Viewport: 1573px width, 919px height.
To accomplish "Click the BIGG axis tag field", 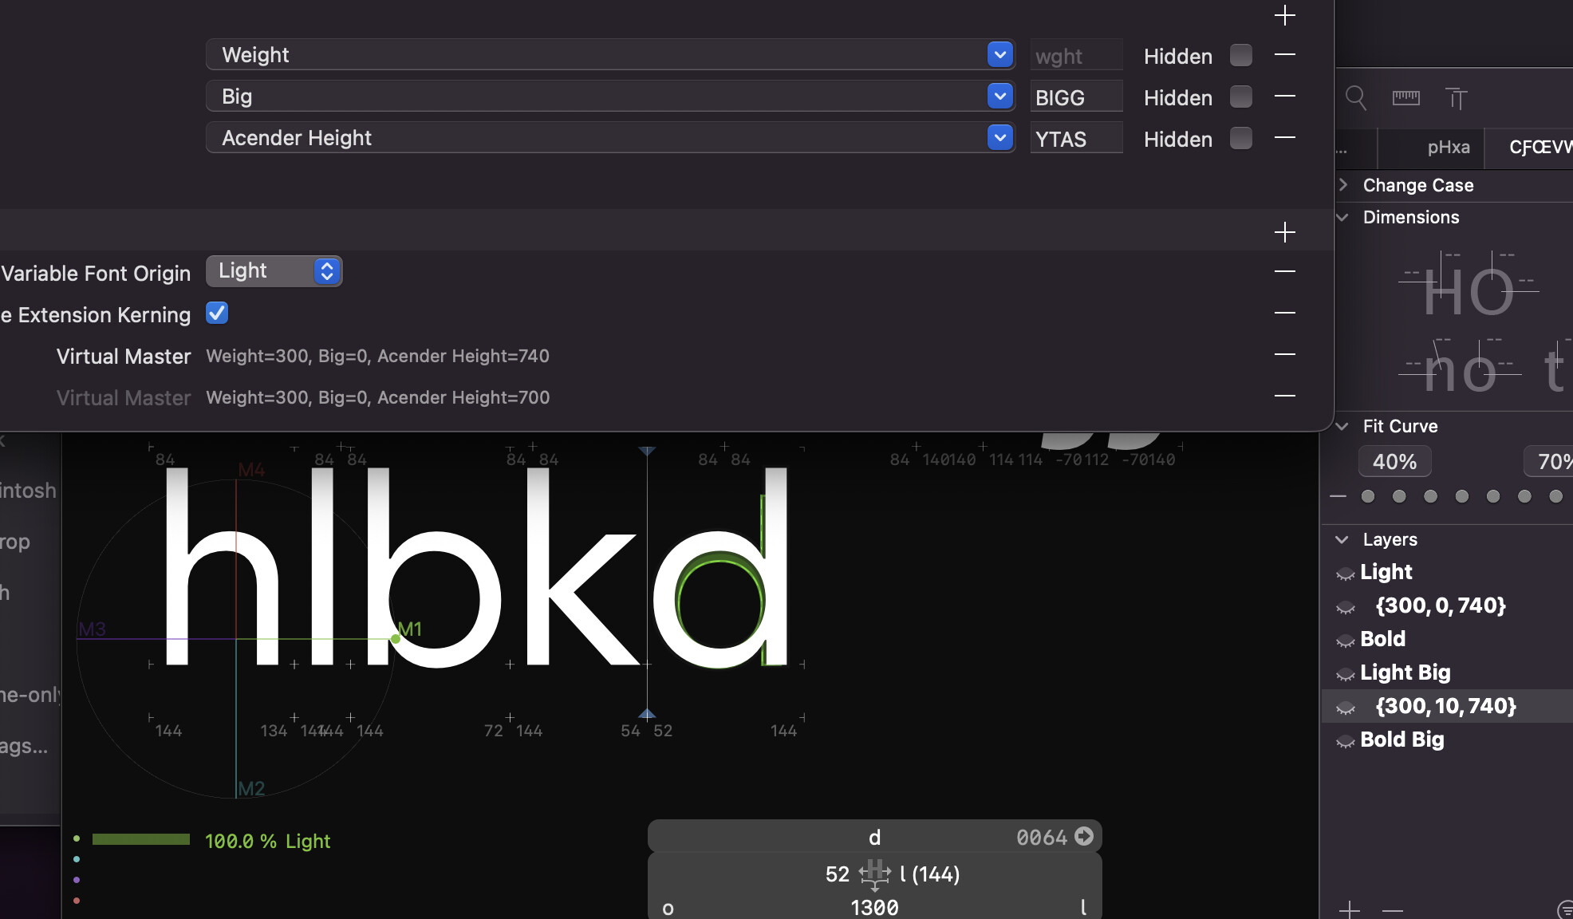I will pyautogui.click(x=1075, y=97).
